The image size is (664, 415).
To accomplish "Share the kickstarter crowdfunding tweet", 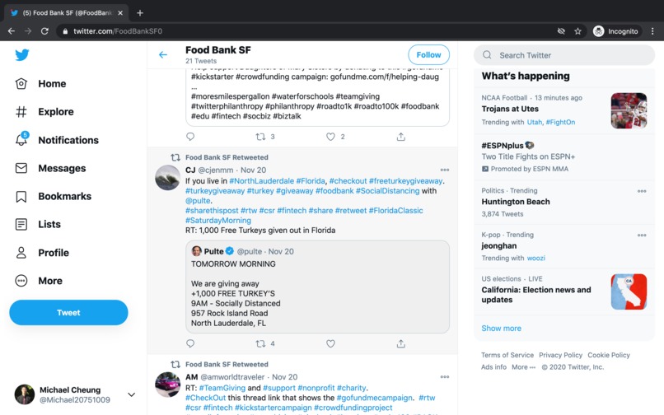I will (400, 137).
